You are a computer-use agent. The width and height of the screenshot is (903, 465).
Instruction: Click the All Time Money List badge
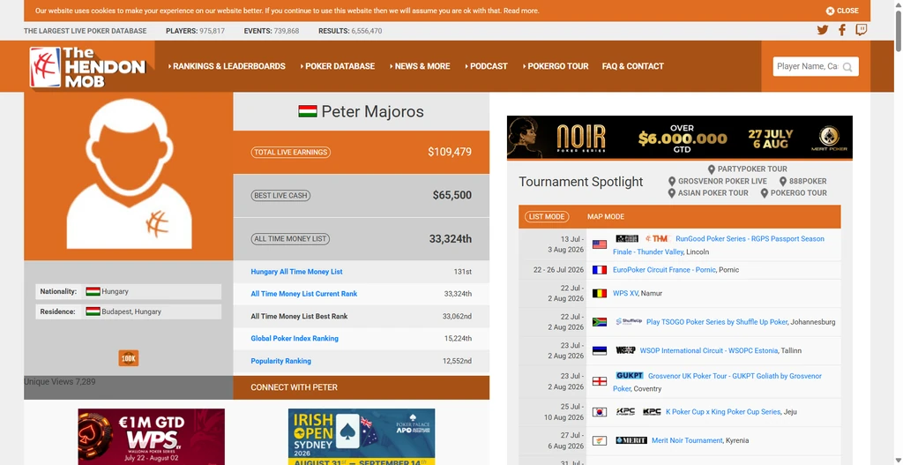point(290,238)
